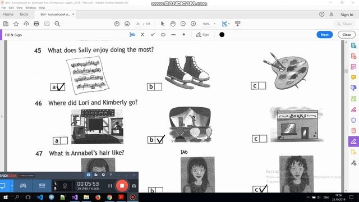359x202 pixels.
Task: Click the page number field
Action: pos(138,24)
